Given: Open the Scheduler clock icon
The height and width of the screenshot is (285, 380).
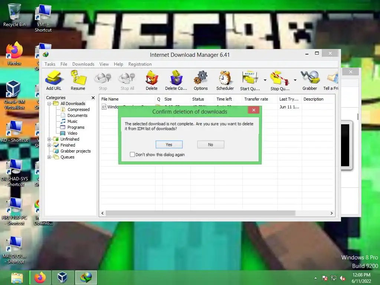Looking at the screenshot, I should point(225,81).
